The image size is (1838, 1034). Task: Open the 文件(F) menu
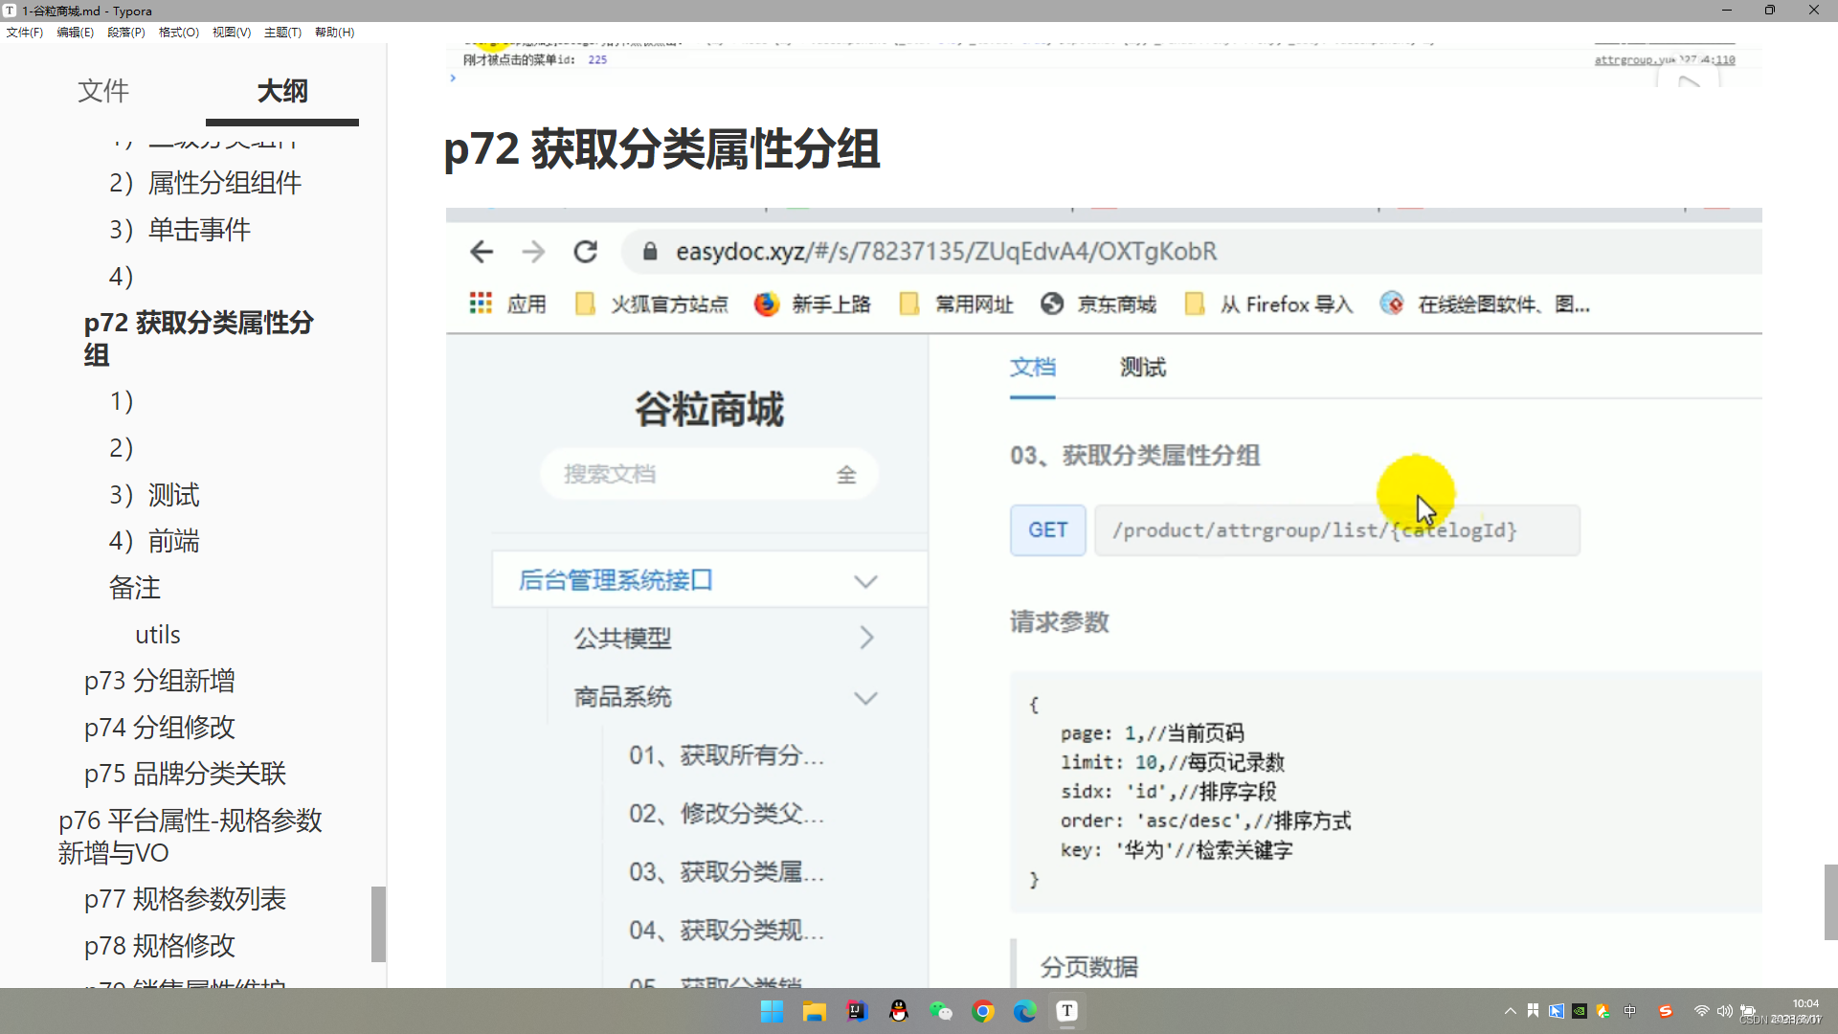coord(25,32)
